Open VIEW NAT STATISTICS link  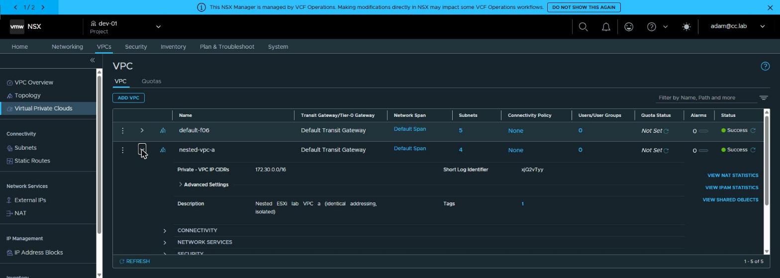click(x=733, y=176)
